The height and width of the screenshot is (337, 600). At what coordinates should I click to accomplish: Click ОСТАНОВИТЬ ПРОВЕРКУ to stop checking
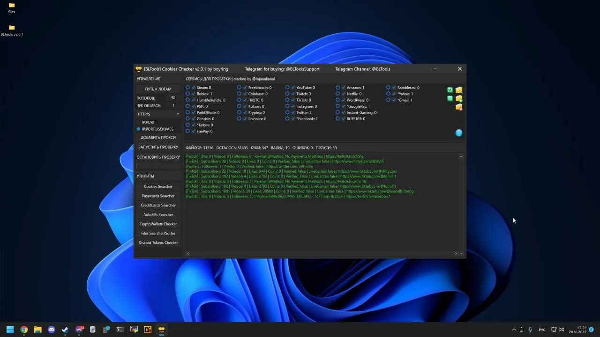(158, 157)
